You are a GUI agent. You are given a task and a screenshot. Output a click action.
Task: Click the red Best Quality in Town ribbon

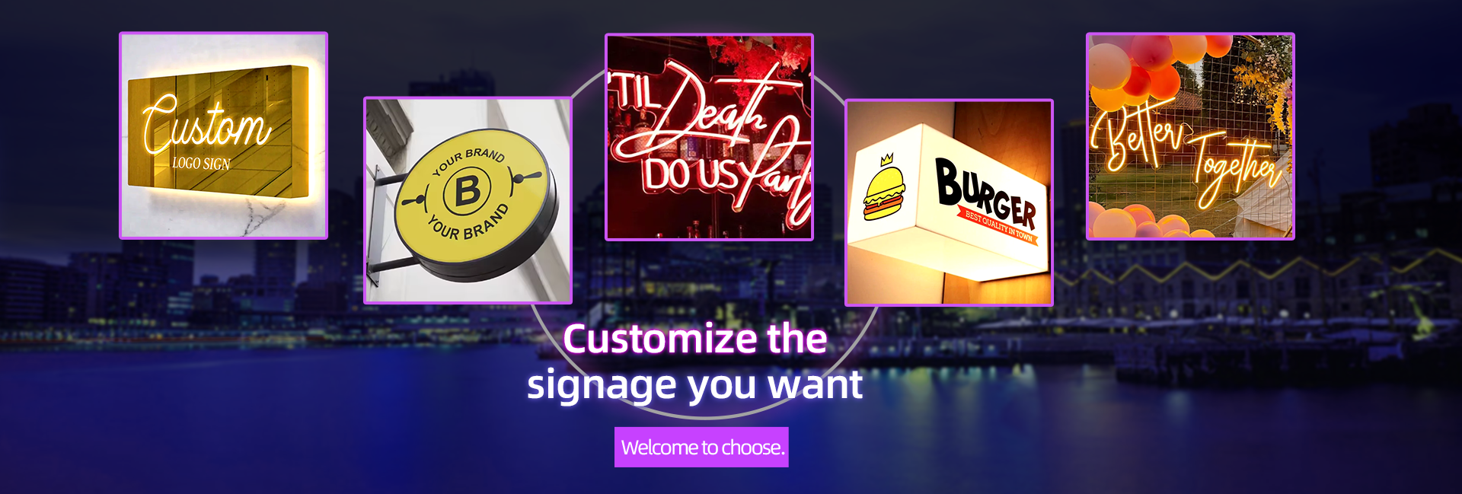coord(997,225)
